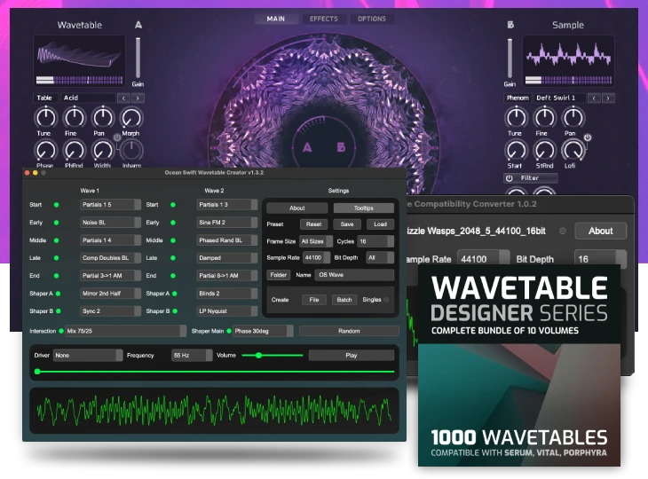Click the Sample Fine knob
648x479 pixels.
545,118
